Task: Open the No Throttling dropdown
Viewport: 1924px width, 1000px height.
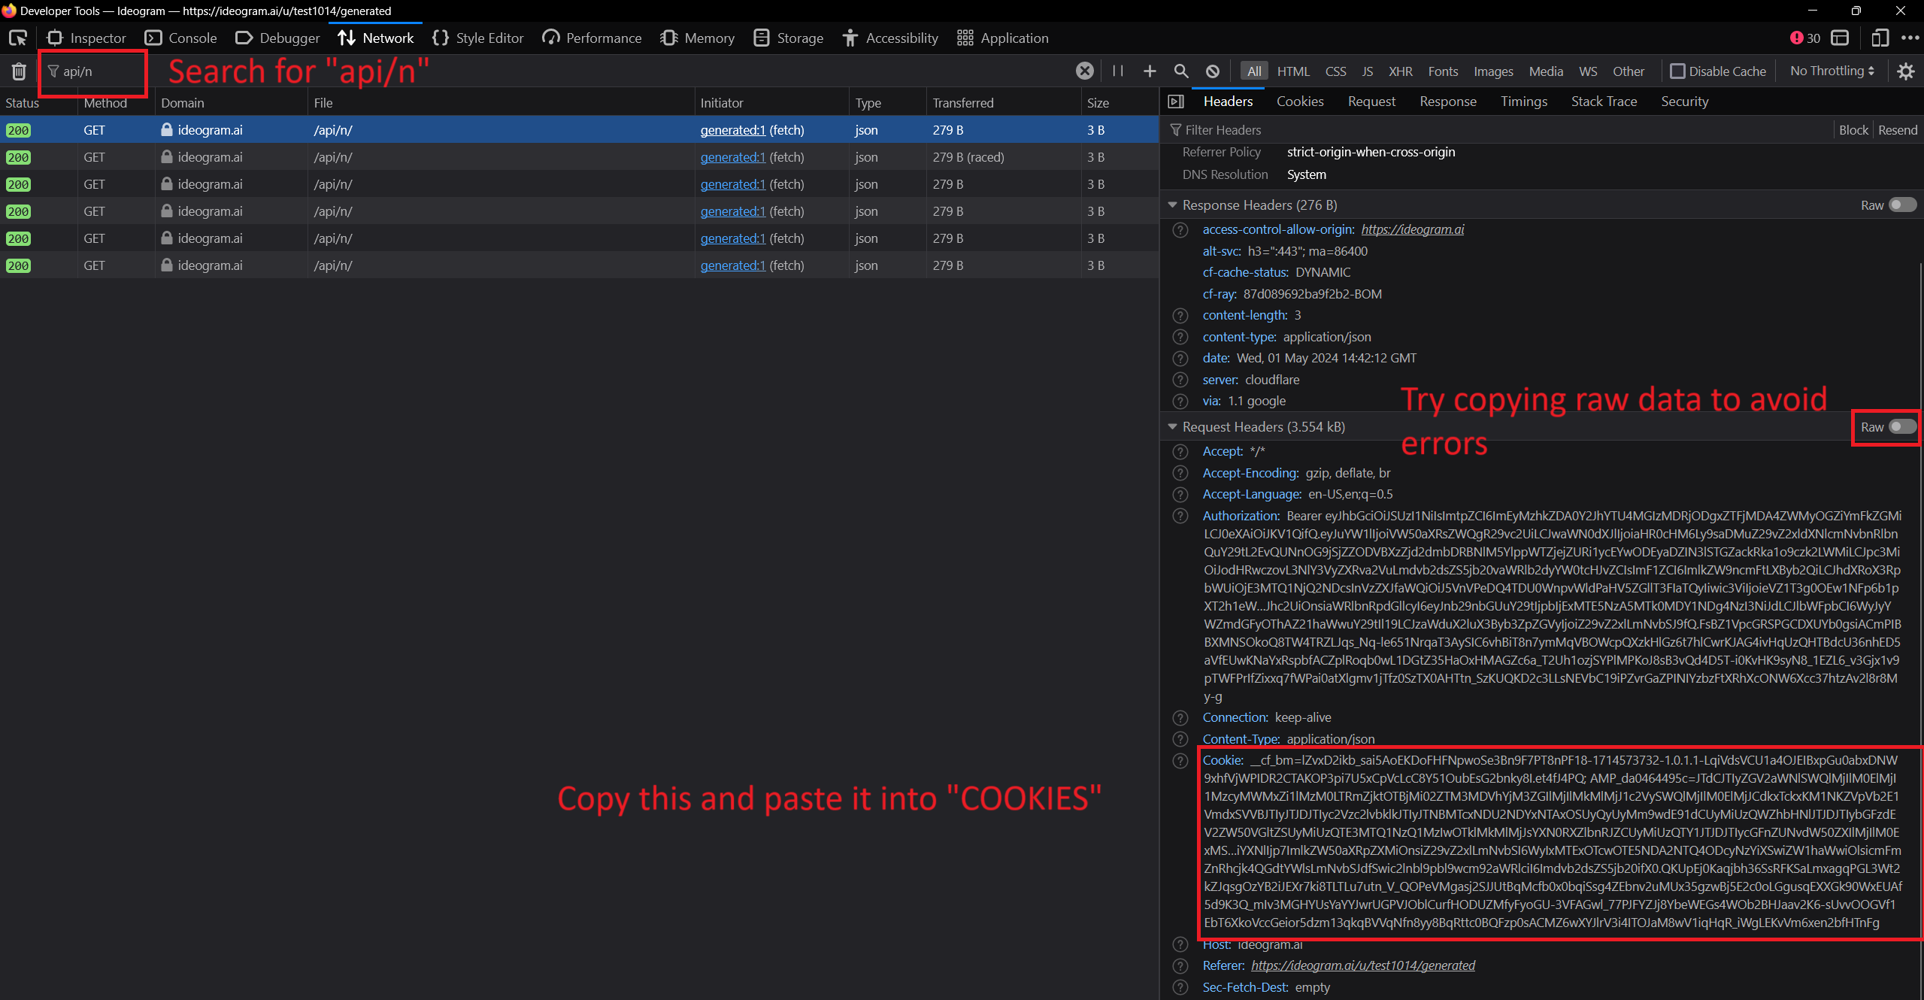Action: [1832, 71]
